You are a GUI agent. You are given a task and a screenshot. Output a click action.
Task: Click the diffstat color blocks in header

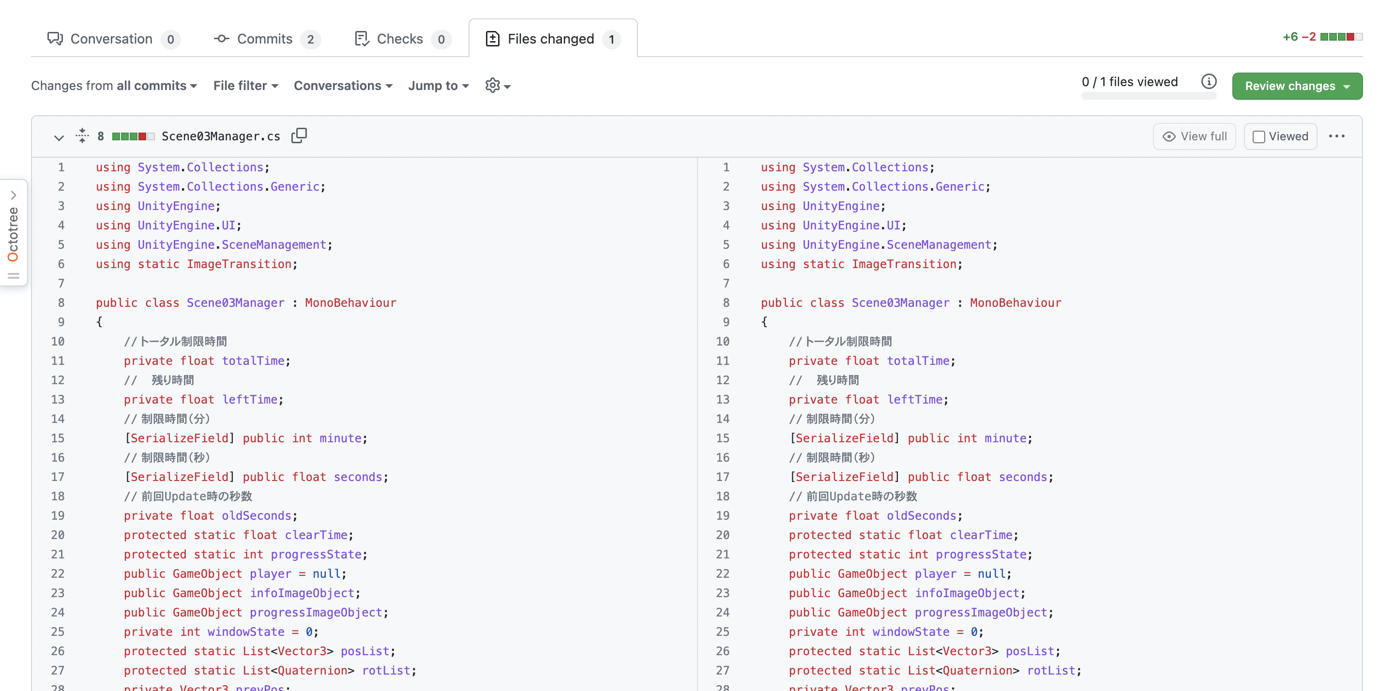[1341, 37]
